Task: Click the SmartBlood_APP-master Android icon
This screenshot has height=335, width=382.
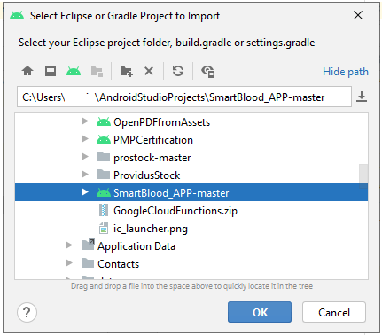Action: point(104,192)
